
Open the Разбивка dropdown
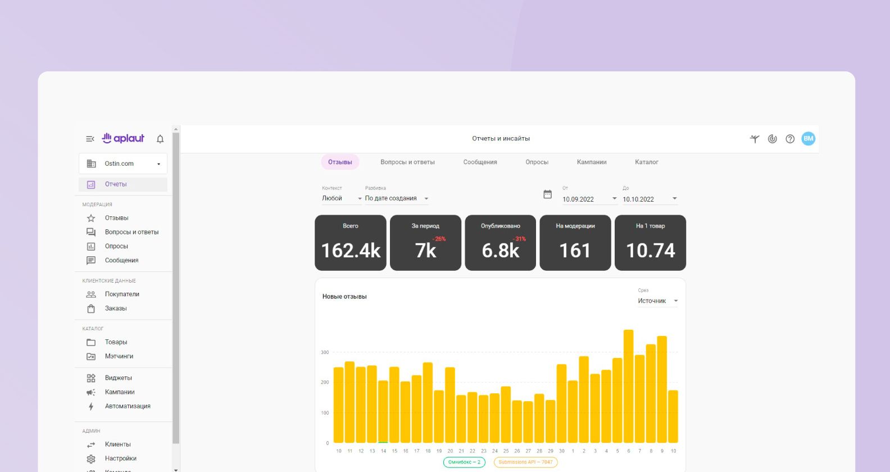pos(396,198)
